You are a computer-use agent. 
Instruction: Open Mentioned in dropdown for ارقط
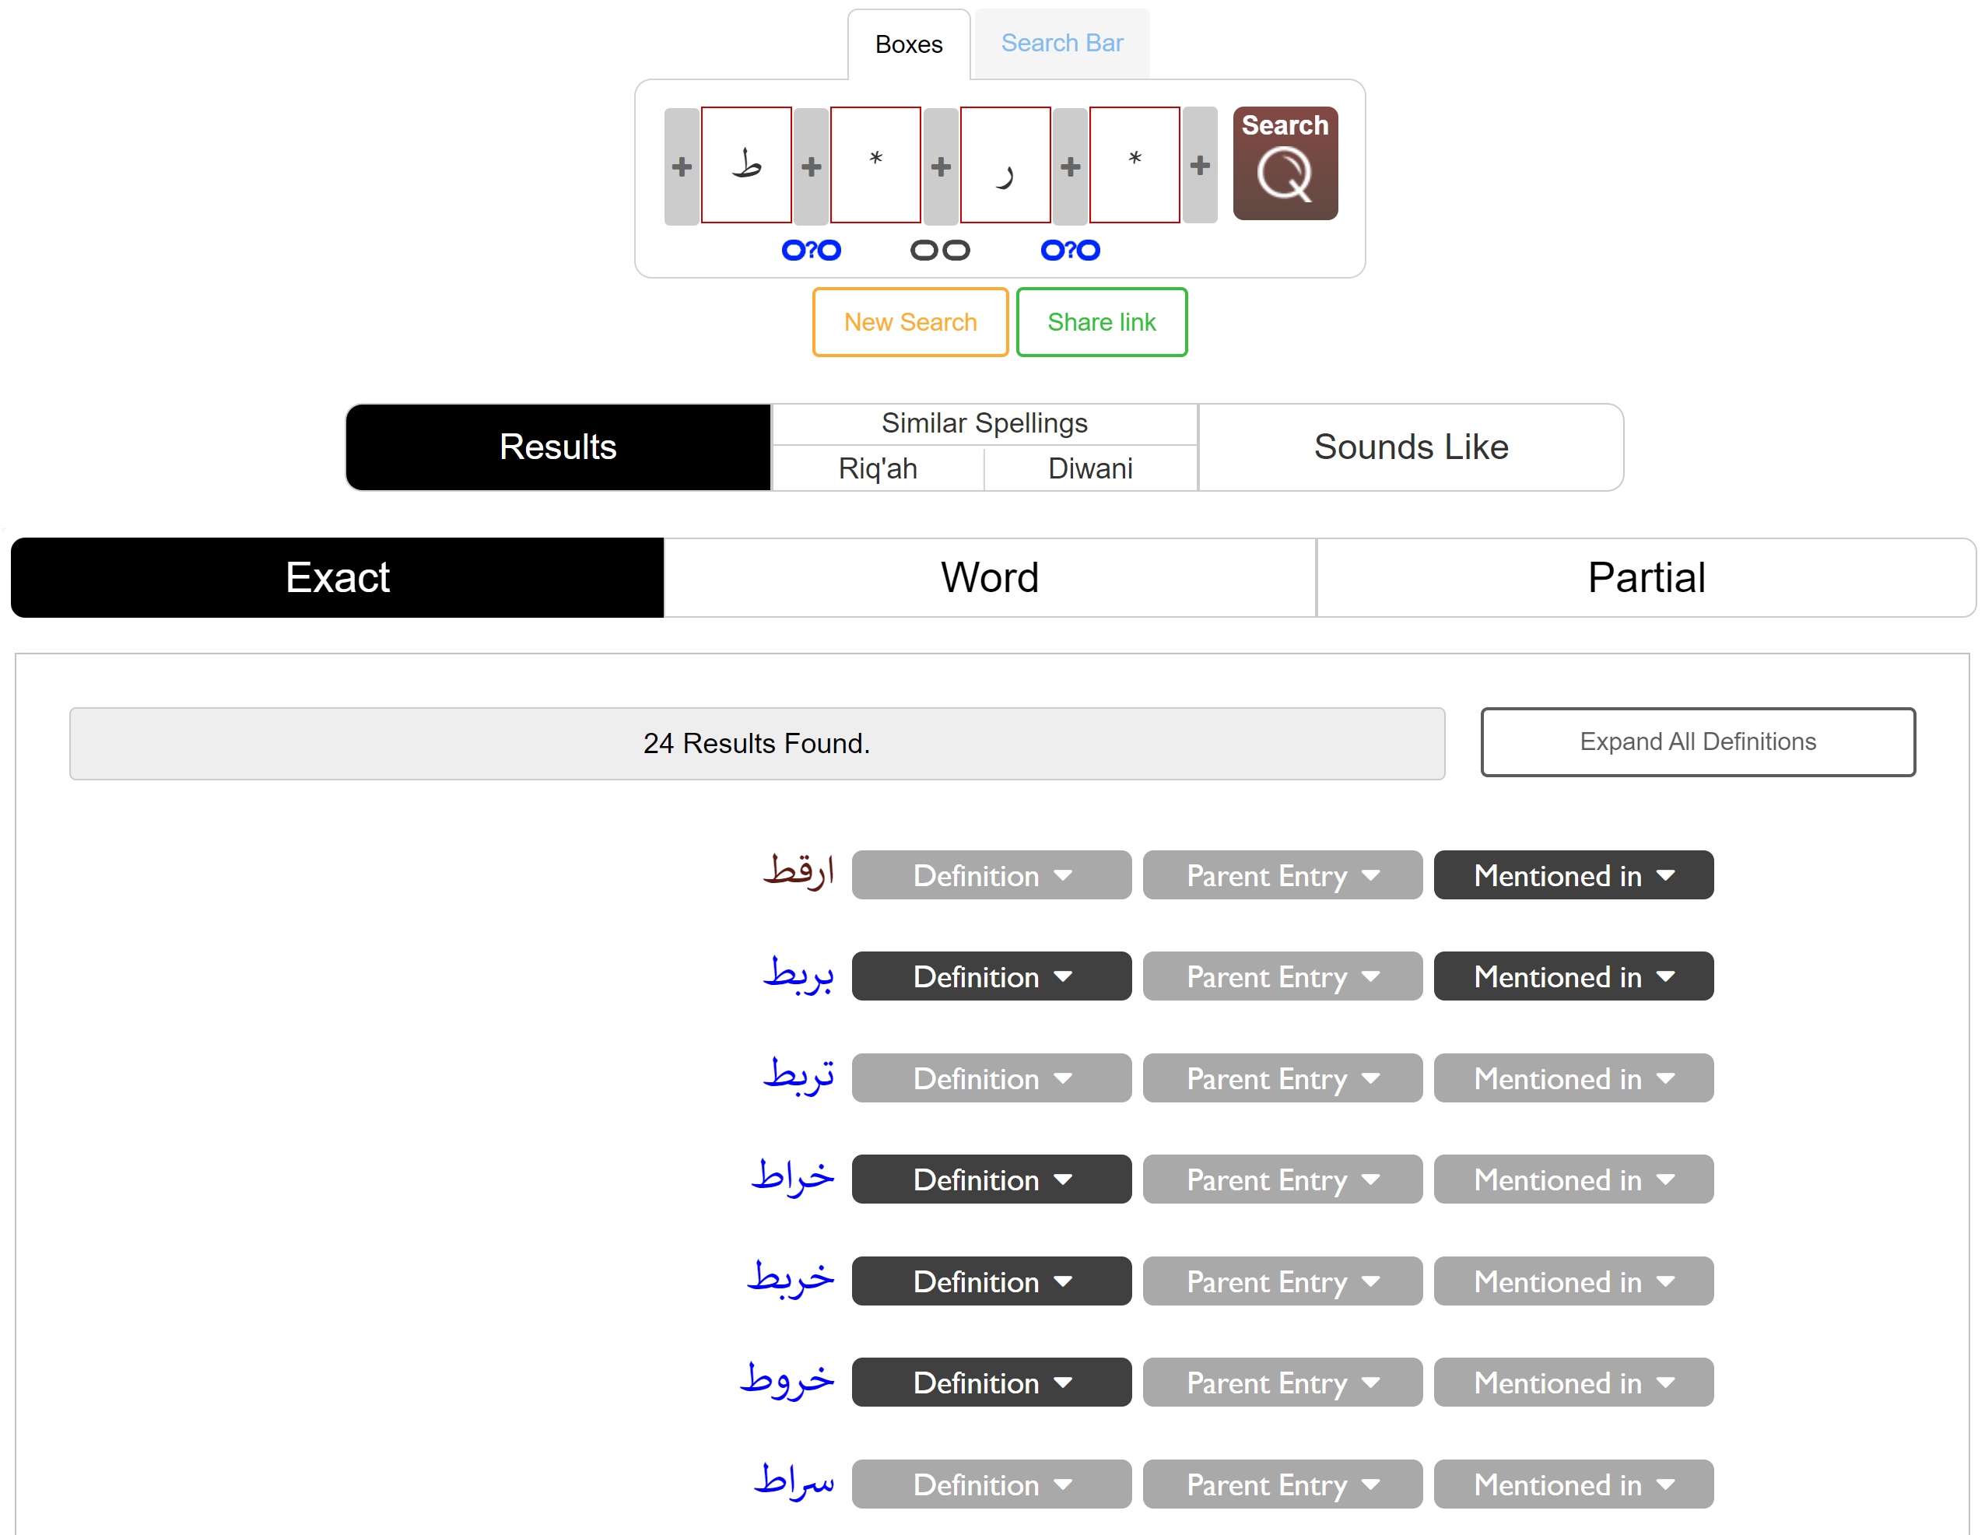[x=1573, y=875]
